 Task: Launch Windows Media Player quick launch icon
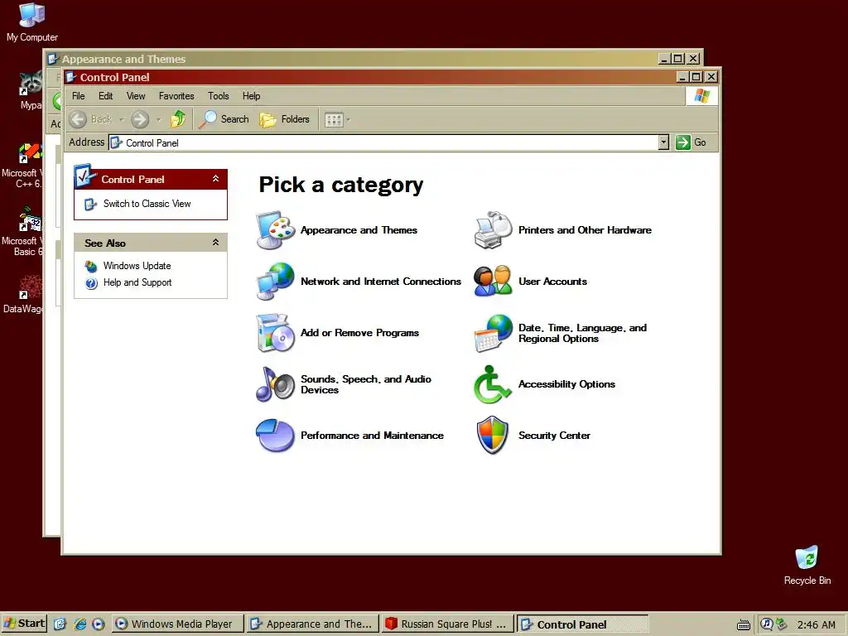(x=98, y=624)
